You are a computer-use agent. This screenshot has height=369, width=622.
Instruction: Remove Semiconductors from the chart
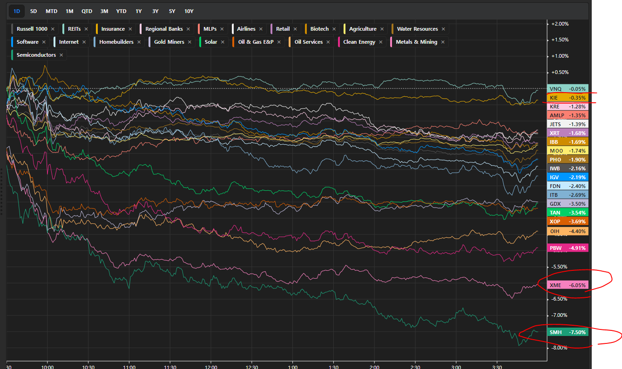pos(61,55)
